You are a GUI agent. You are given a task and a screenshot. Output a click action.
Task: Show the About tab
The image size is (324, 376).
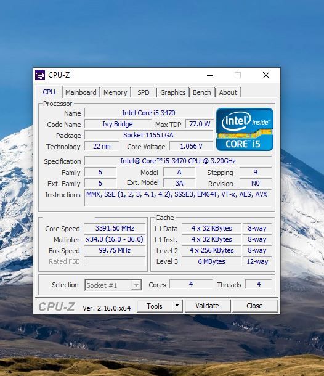click(x=228, y=92)
